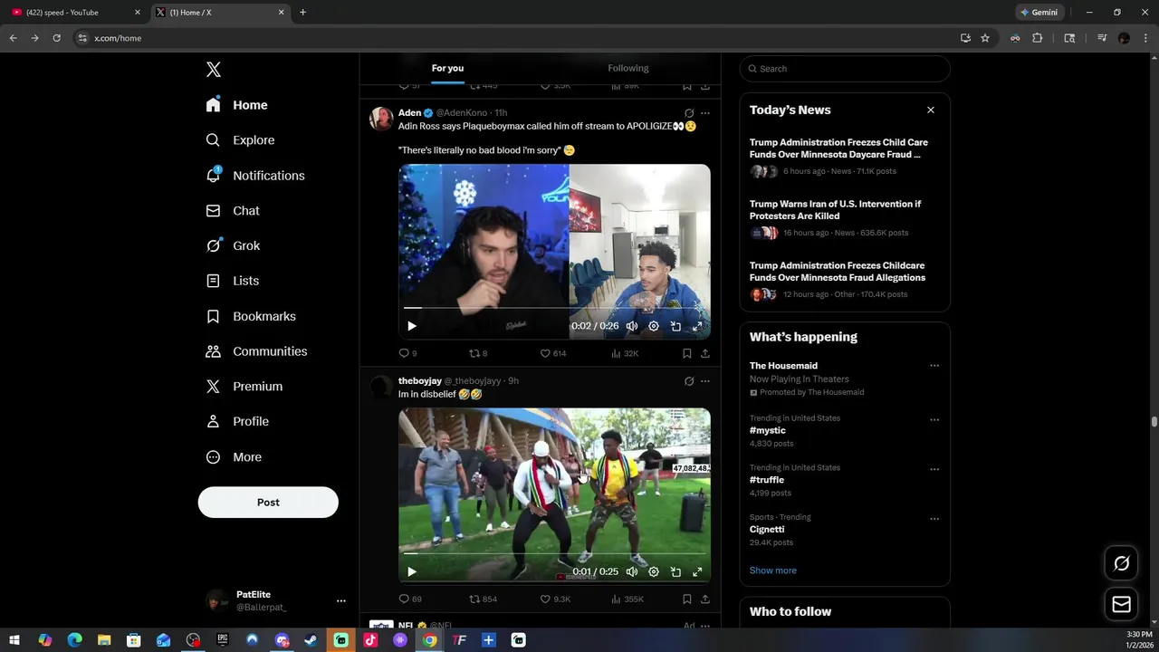1159x652 pixels.
Task: Open Communities in the sidebar
Action: pos(256,351)
